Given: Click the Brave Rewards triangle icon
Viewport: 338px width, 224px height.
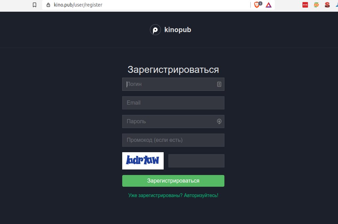Looking at the screenshot, I should (269, 5).
